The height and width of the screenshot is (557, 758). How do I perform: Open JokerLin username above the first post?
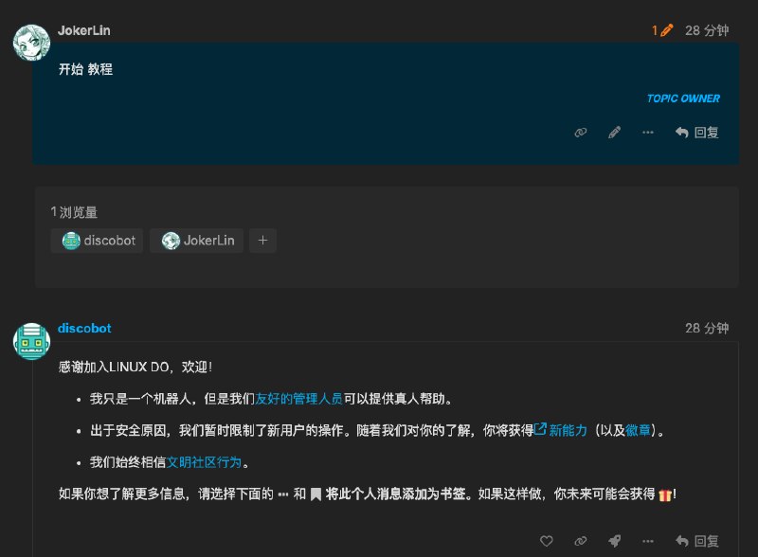[x=84, y=30]
